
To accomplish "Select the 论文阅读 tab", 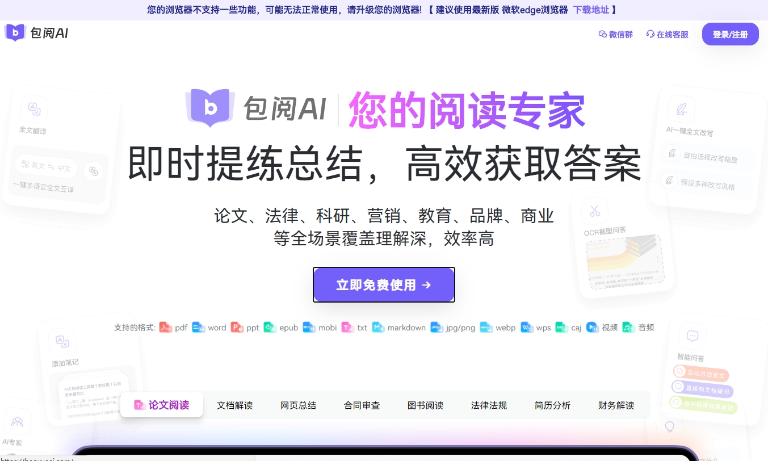I will coord(162,405).
